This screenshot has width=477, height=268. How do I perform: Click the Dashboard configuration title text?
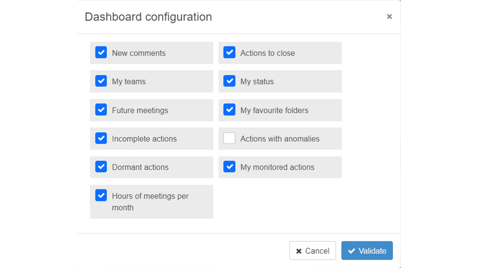148,17
